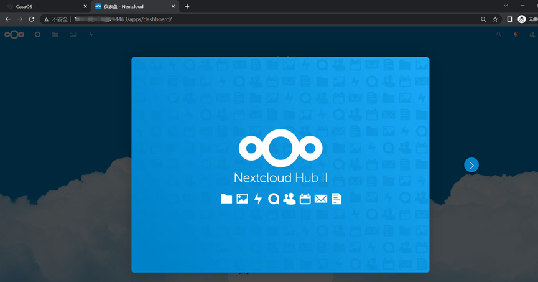Open the incognito profile icon
Viewport: 538px width, 282px height.
point(522,19)
